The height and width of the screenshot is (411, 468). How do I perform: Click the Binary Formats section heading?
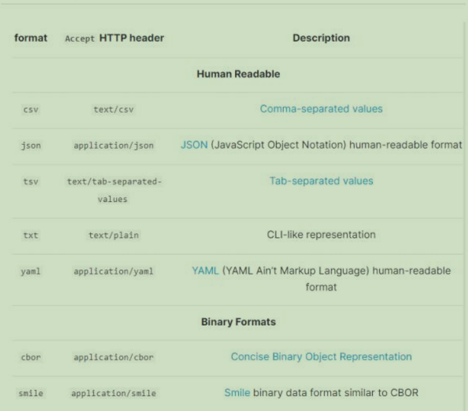point(238,322)
